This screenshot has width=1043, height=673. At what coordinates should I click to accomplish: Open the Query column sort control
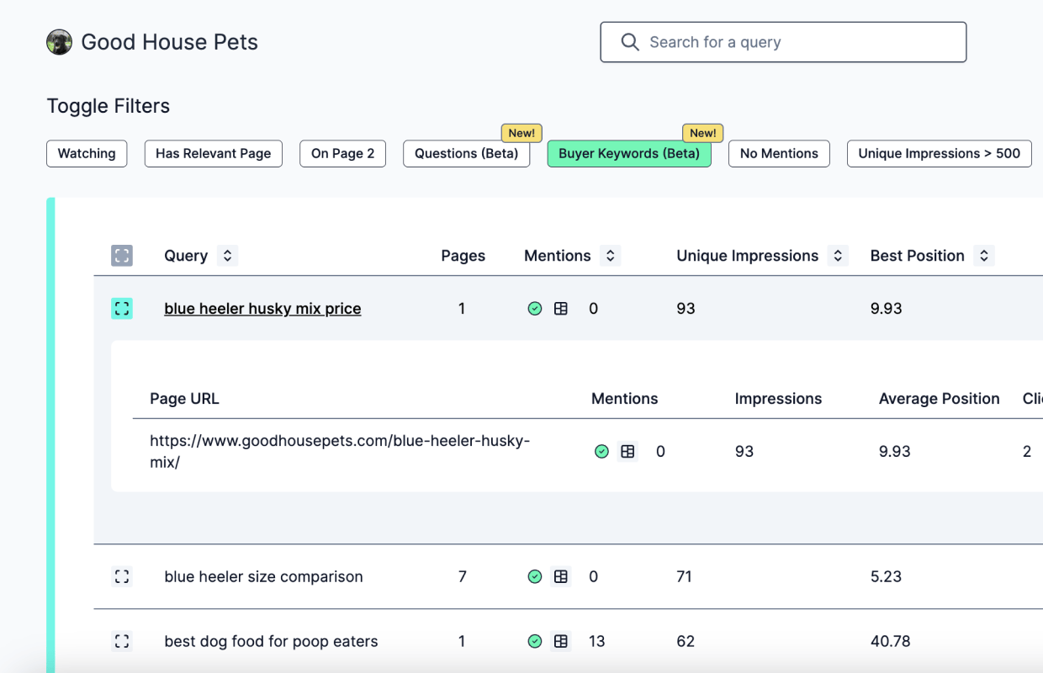(x=226, y=255)
